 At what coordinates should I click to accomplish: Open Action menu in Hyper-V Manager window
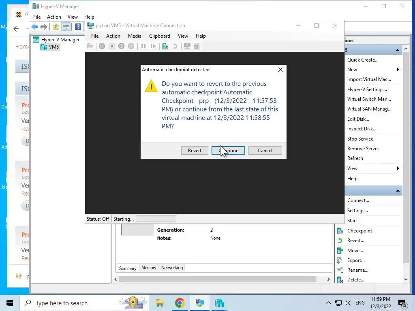point(54,17)
